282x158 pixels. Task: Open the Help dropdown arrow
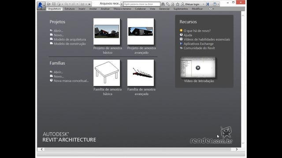(219, 4)
